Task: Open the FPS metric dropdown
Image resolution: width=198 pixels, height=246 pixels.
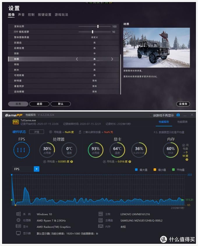Action: [36, 169]
